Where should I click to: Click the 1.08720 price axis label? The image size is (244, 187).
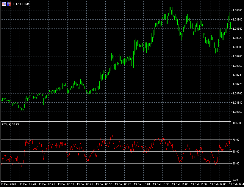(x=237, y=84)
